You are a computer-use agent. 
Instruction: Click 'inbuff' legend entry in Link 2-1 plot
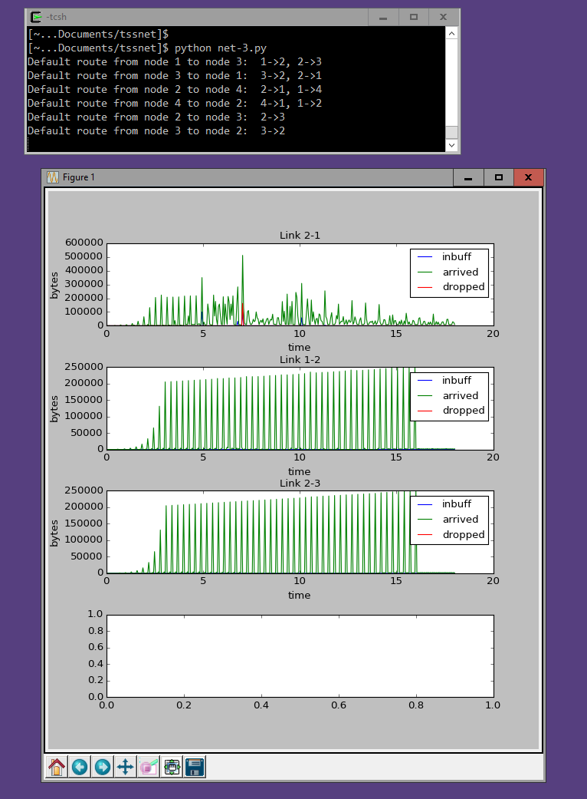coord(456,257)
